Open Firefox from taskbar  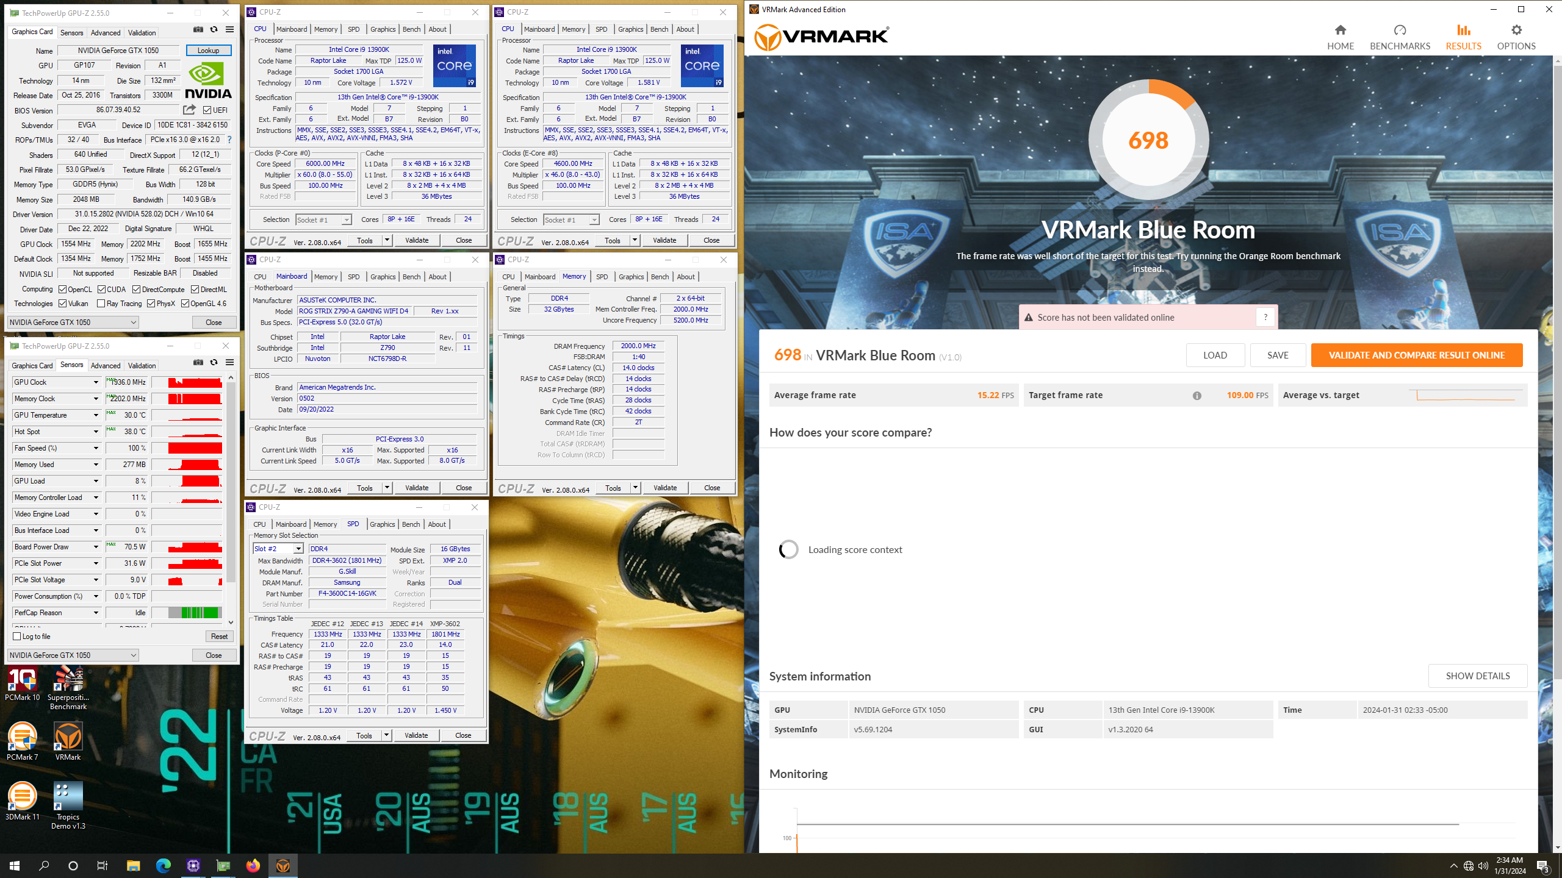click(x=253, y=865)
